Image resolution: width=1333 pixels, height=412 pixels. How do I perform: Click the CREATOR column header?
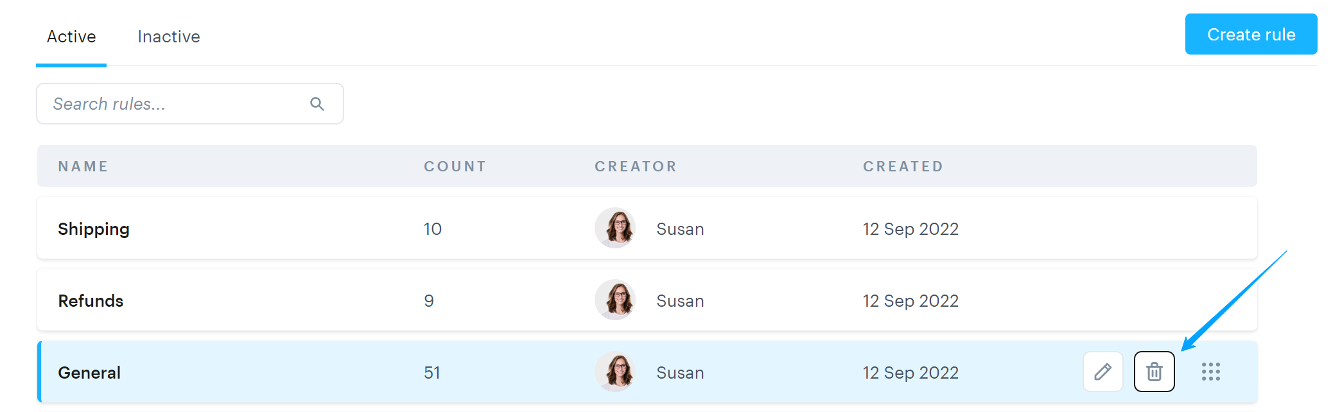click(x=636, y=167)
